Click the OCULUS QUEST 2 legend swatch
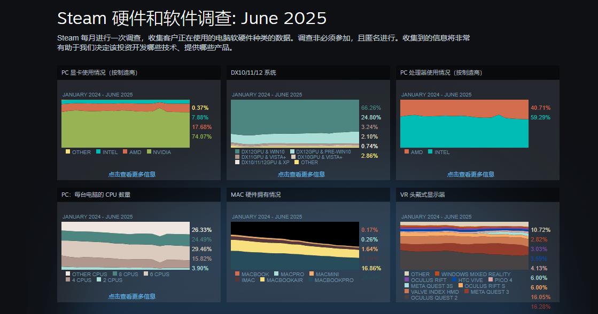 point(407,297)
